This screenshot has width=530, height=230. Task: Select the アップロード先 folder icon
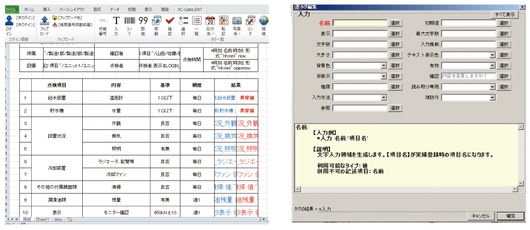click(x=55, y=18)
